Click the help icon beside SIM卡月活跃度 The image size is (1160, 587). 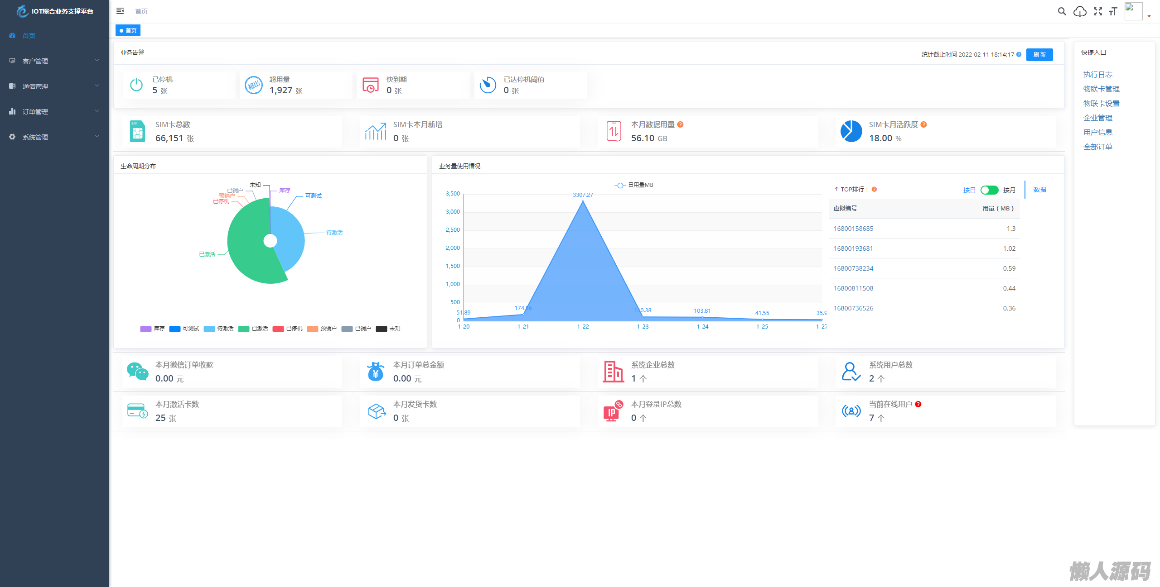click(x=923, y=124)
